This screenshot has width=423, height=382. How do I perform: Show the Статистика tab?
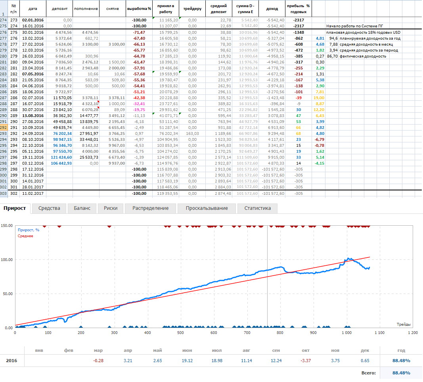[257, 208]
